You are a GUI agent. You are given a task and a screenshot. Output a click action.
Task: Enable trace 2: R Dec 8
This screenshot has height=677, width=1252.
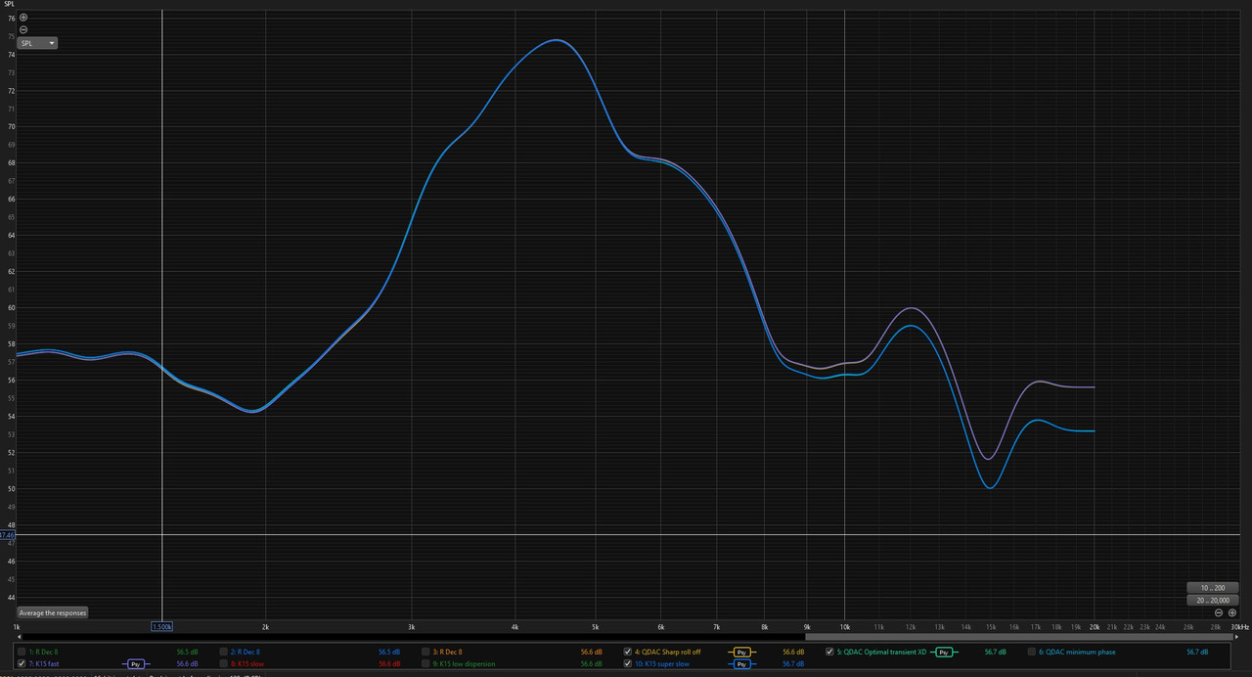click(x=224, y=652)
